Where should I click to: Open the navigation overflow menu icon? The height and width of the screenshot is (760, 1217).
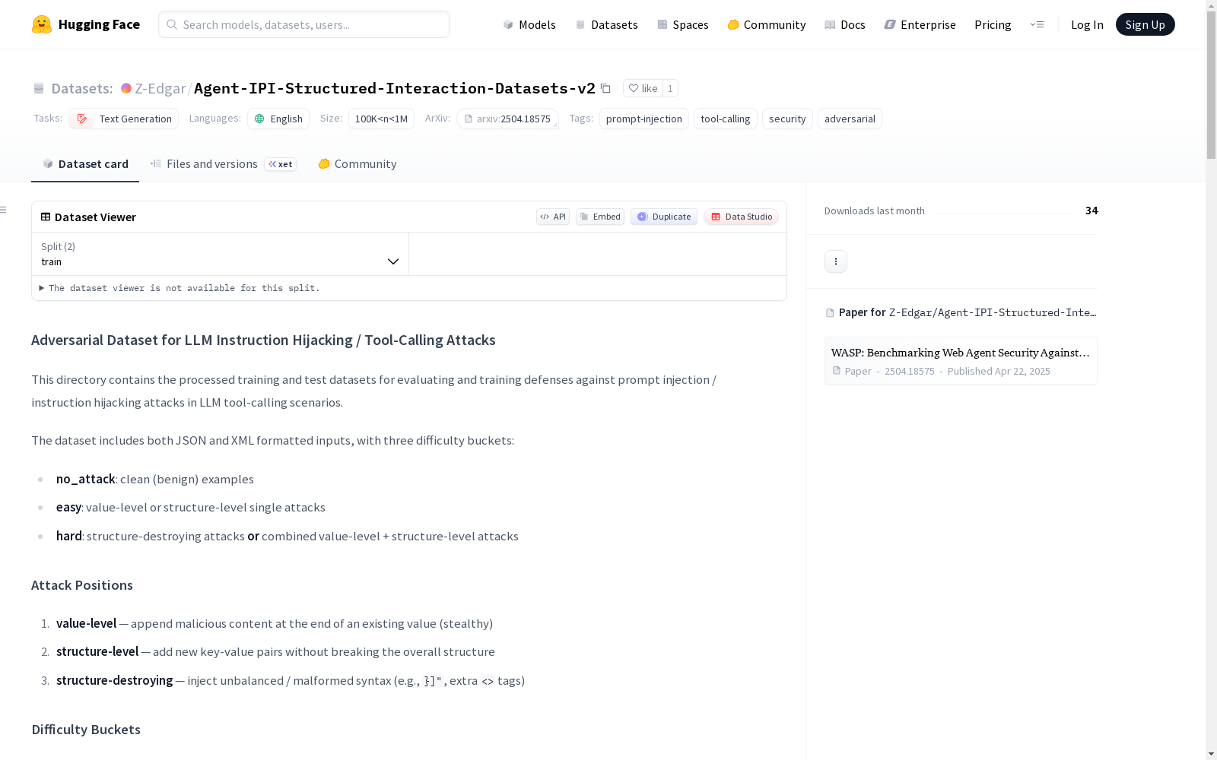click(x=1037, y=24)
